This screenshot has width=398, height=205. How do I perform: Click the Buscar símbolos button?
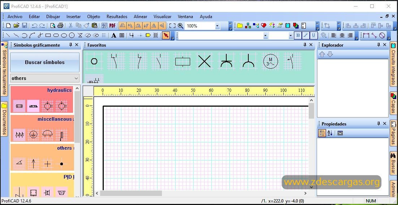(x=45, y=62)
